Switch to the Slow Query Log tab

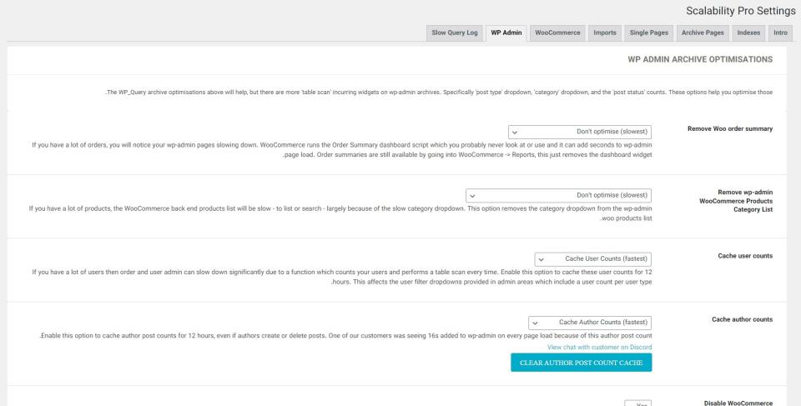455,33
